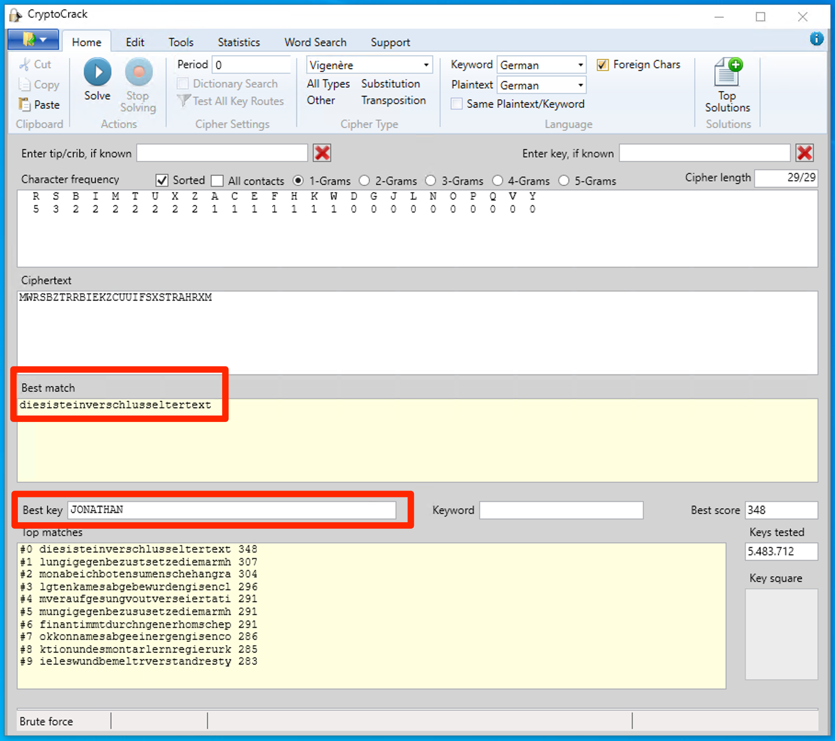The height and width of the screenshot is (741, 835).
Task: Open the application file menu button
Action: (x=33, y=40)
